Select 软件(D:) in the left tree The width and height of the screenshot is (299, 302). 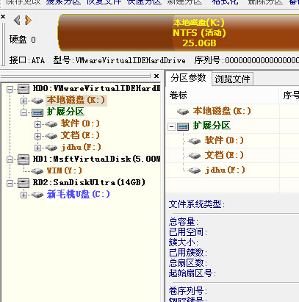80,123
